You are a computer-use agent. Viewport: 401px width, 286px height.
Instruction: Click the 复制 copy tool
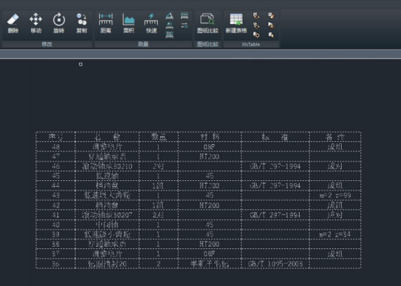tap(82, 23)
